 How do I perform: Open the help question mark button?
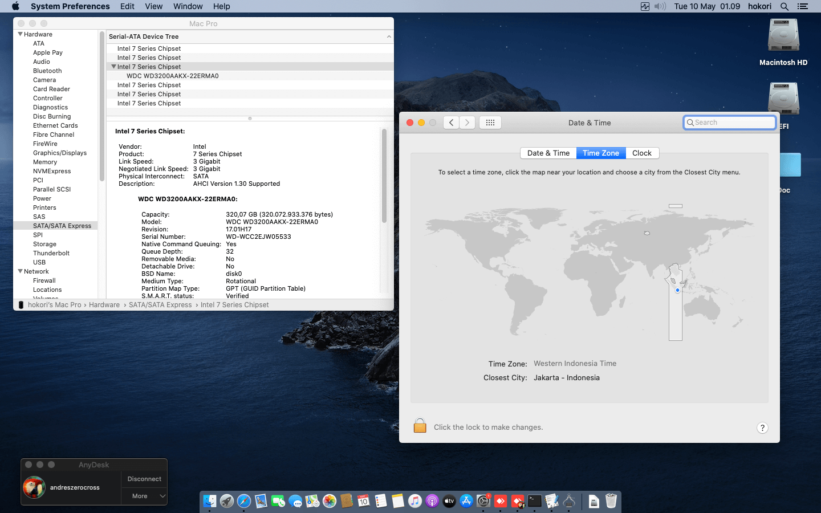pos(762,428)
